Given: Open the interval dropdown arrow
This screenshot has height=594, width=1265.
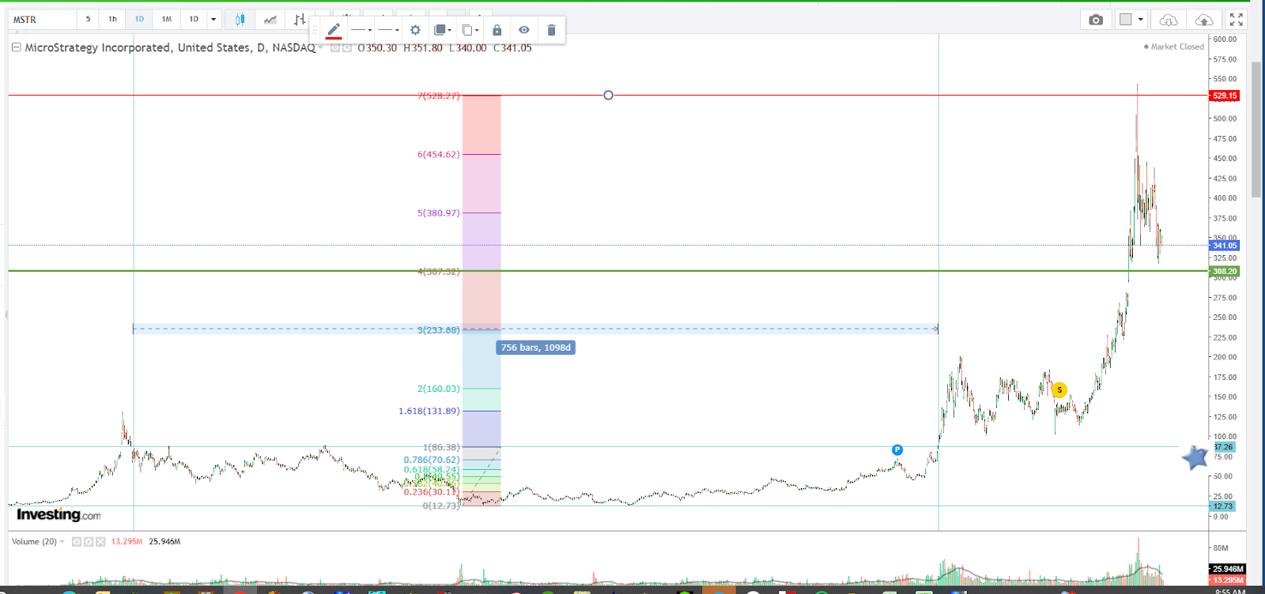Looking at the screenshot, I should tap(213, 19).
